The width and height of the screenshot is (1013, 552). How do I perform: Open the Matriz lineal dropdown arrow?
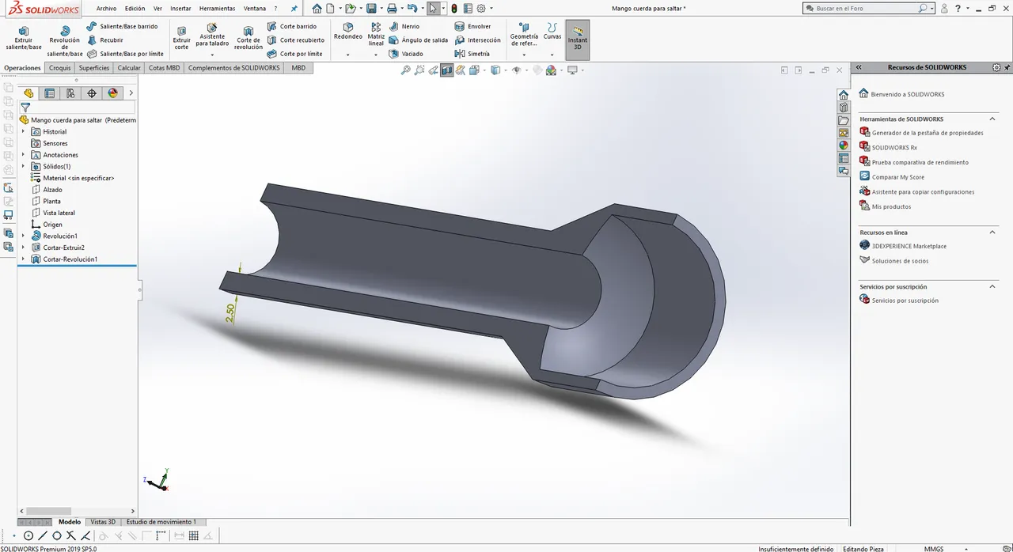[x=376, y=55]
